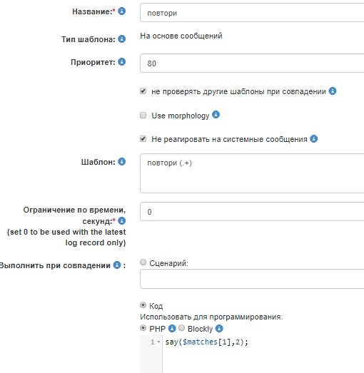364x373 pixels.
Task: Click info icon next to Название label
Action: [x=121, y=11]
